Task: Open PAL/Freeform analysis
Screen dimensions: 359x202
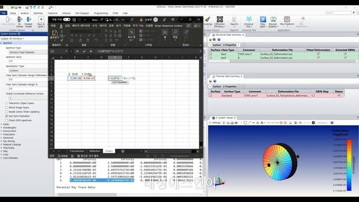Action: (287, 21)
